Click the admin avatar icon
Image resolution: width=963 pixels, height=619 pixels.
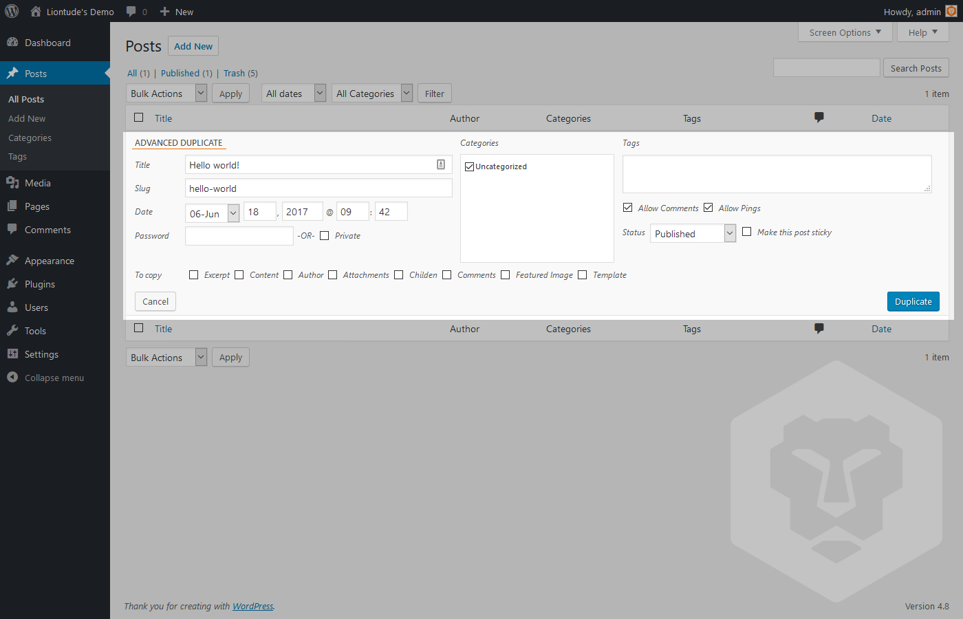point(951,11)
